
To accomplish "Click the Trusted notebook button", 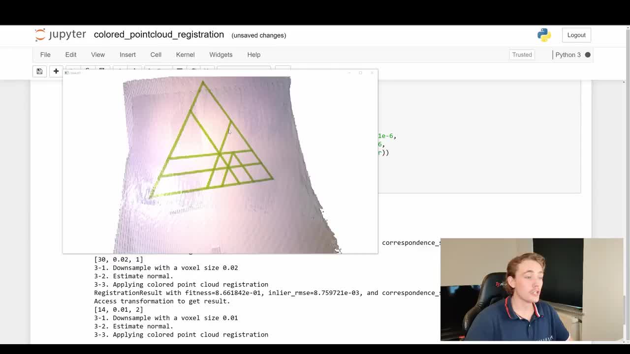I will (522, 55).
